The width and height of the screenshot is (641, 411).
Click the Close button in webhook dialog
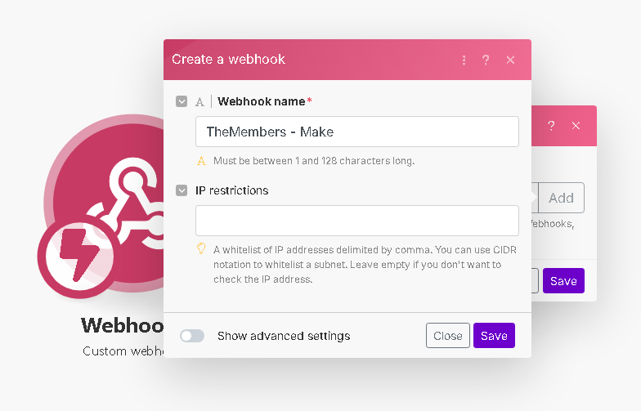tap(448, 335)
